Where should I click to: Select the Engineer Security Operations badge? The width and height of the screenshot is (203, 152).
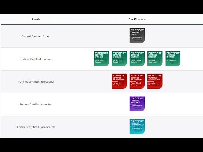point(155,59)
